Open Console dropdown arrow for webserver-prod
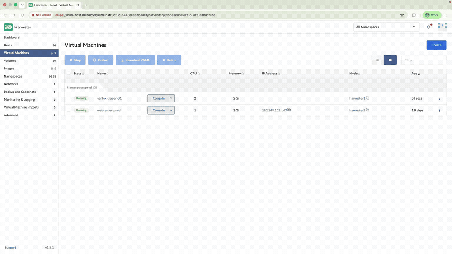 (171, 110)
